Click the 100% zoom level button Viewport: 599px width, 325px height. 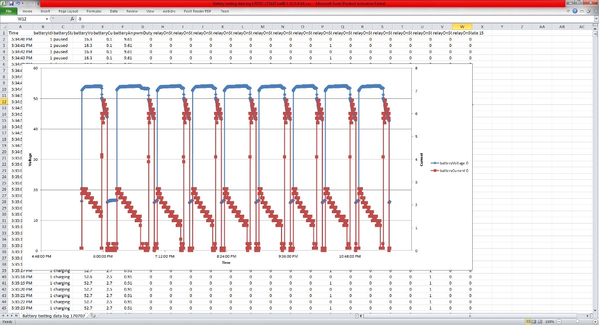coord(549,322)
